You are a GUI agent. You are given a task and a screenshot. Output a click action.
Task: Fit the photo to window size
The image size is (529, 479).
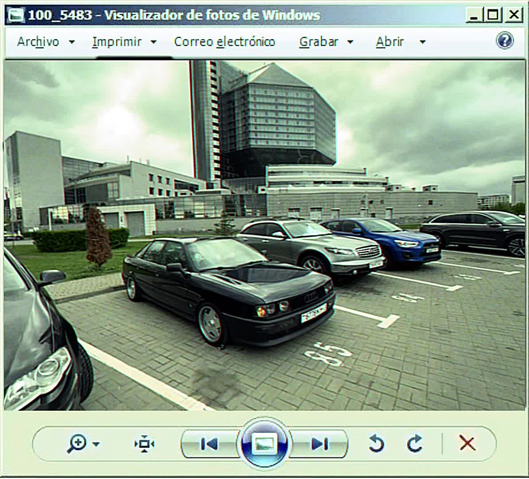(144, 444)
